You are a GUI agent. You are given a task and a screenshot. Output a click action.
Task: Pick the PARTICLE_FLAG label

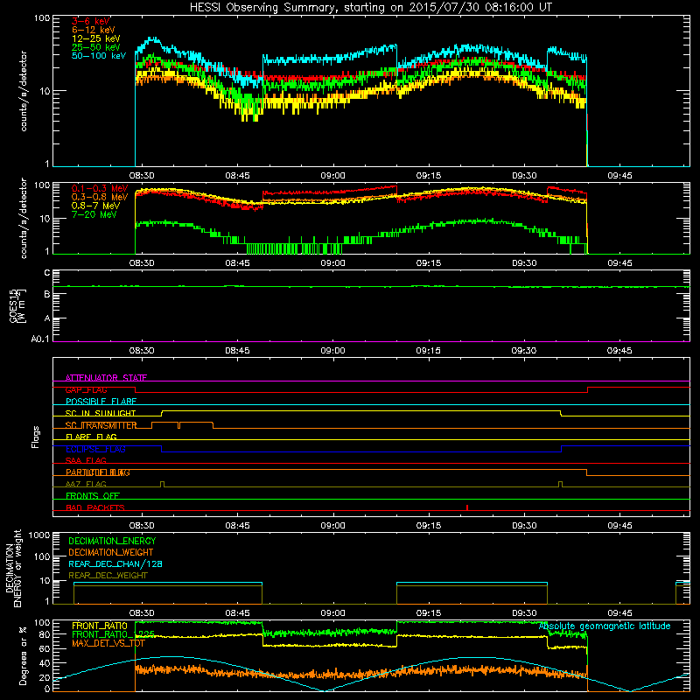pyautogui.click(x=98, y=472)
